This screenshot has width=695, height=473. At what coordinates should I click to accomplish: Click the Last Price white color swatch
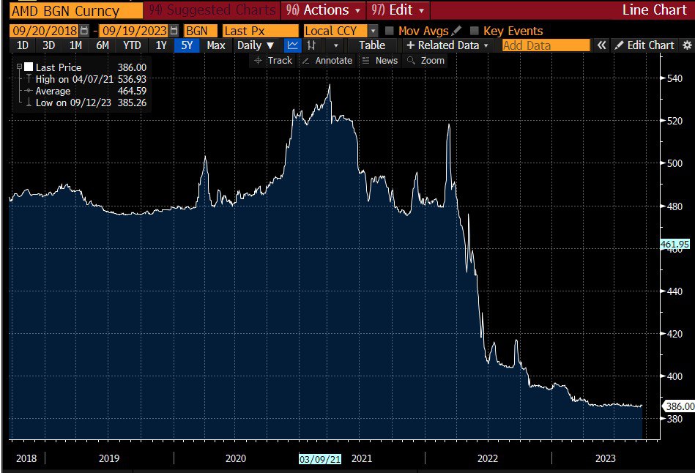(x=29, y=67)
